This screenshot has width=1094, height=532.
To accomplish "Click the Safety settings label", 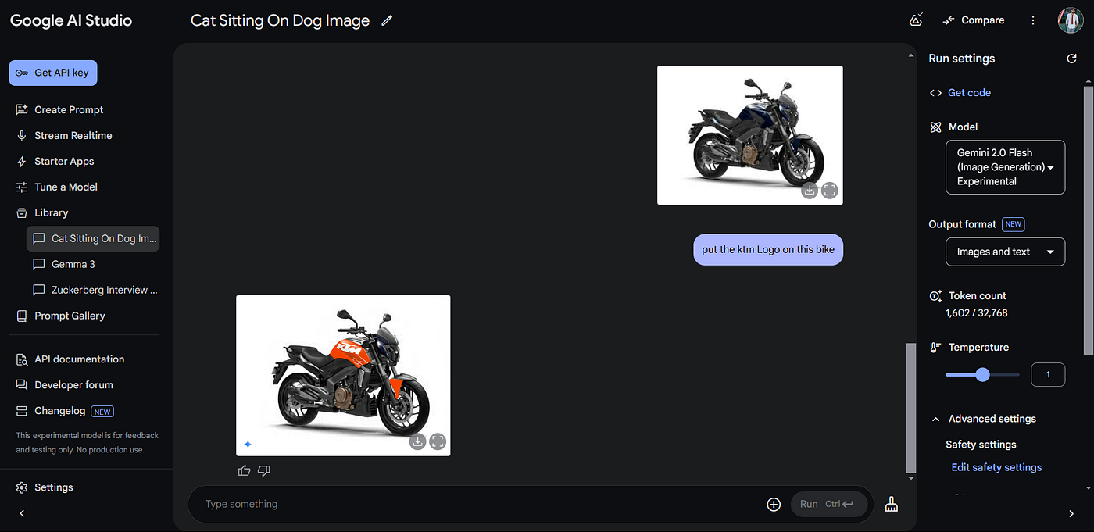I will 981,445.
